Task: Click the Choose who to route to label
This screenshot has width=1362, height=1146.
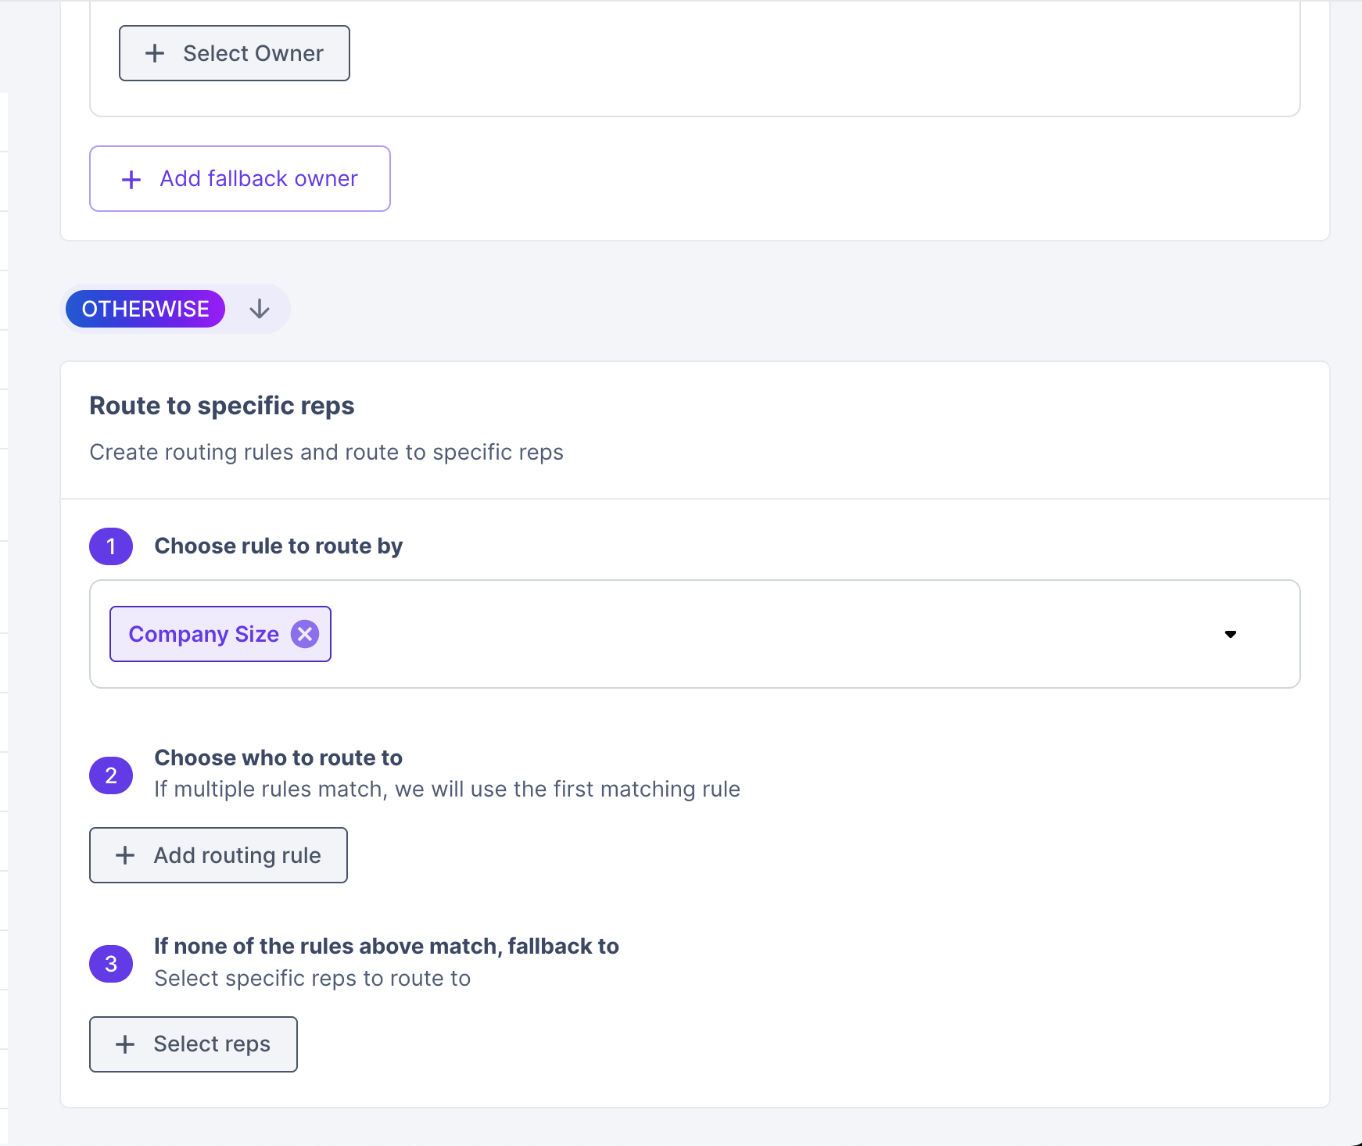Action: (278, 757)
